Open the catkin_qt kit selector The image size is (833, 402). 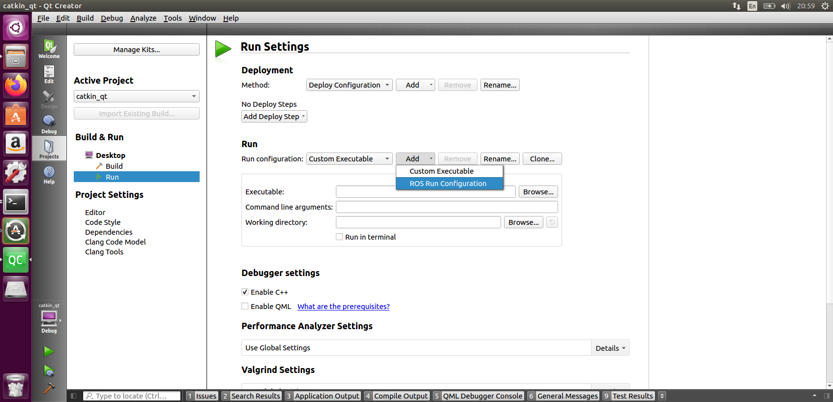pos(49,318)
